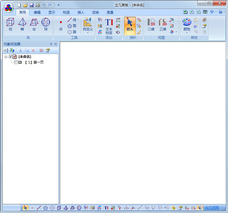Switch to the 显示 ribbon tab
The width and height of the screenshot is (228, 213).
coord(52,13)
